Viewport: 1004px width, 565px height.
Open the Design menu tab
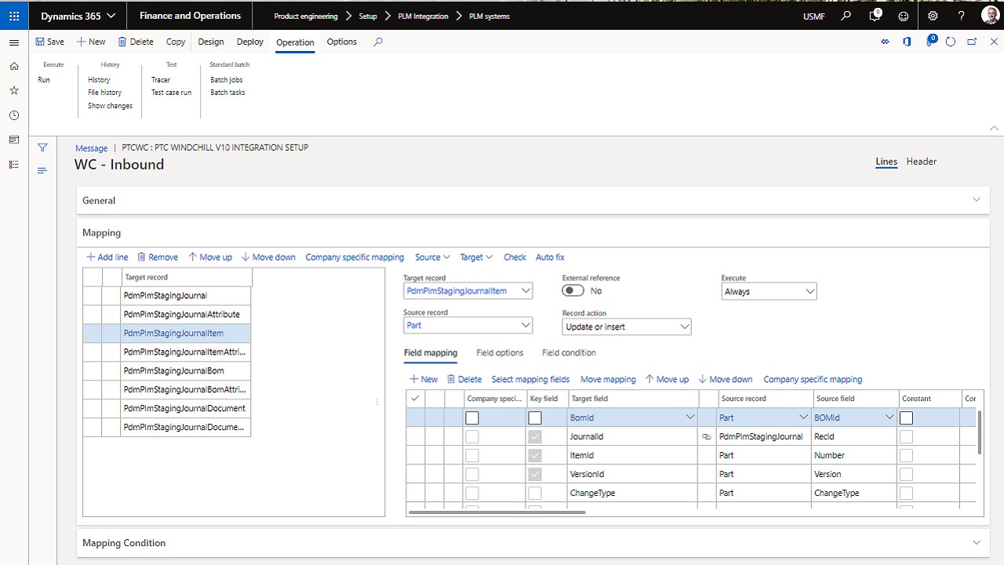(x=211, y=42)
